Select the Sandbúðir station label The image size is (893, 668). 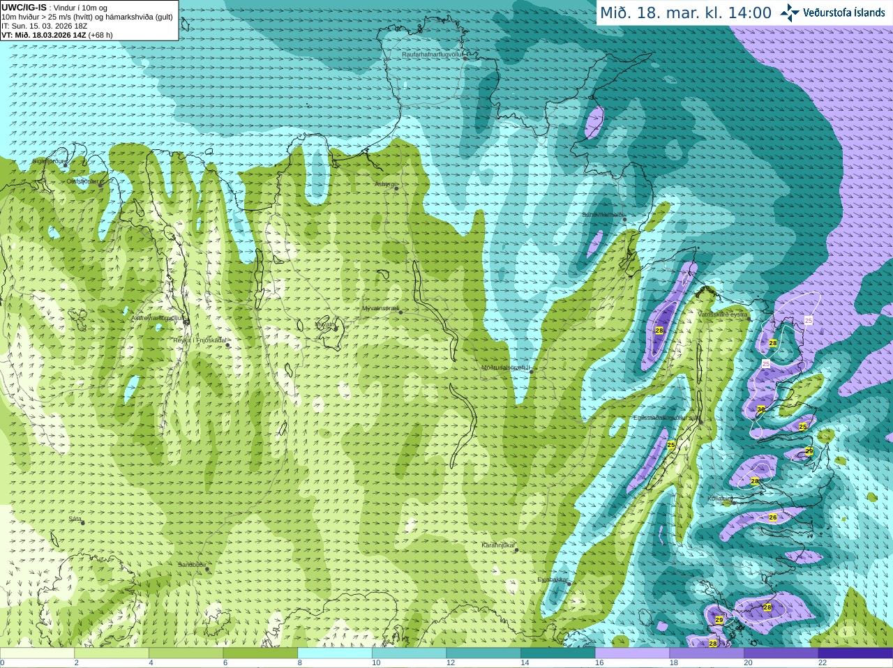191,565
